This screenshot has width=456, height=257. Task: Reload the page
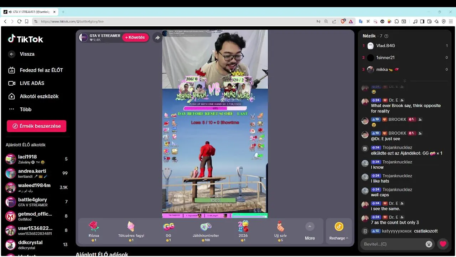click(x=20, y=21)
